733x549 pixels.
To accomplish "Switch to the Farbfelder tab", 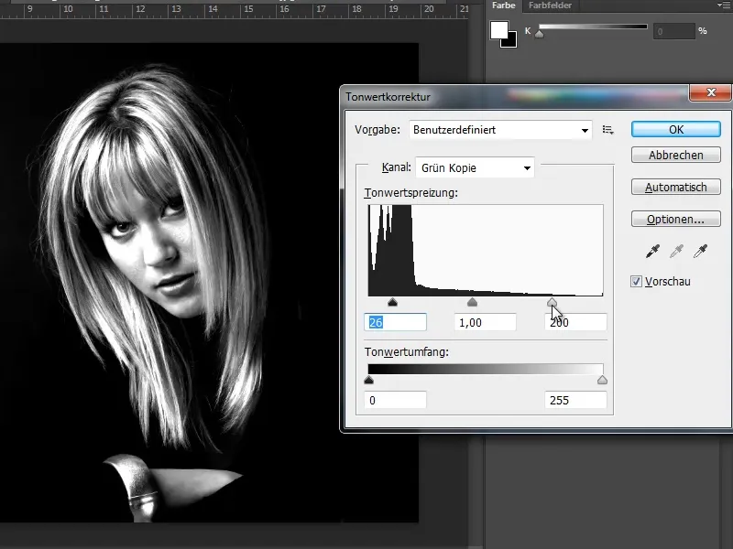I will pos(550,5).
